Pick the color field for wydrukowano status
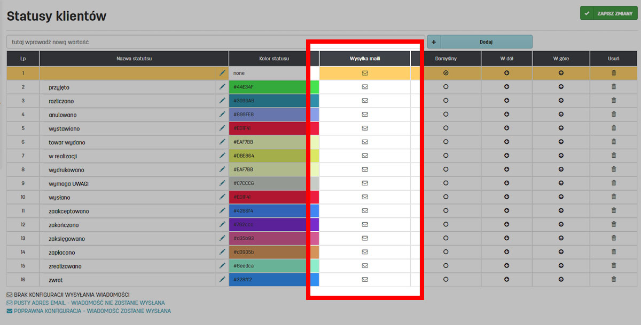This screenshot has width=641, height=325. (269, 169)
